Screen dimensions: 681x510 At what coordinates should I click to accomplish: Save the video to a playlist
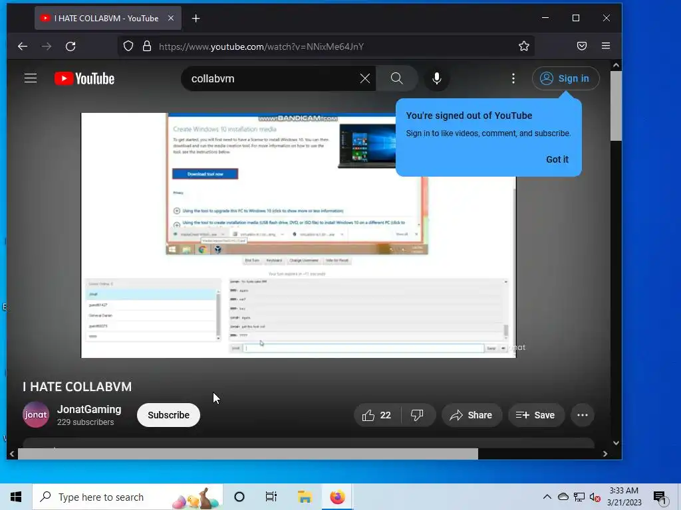pos(536,415)
